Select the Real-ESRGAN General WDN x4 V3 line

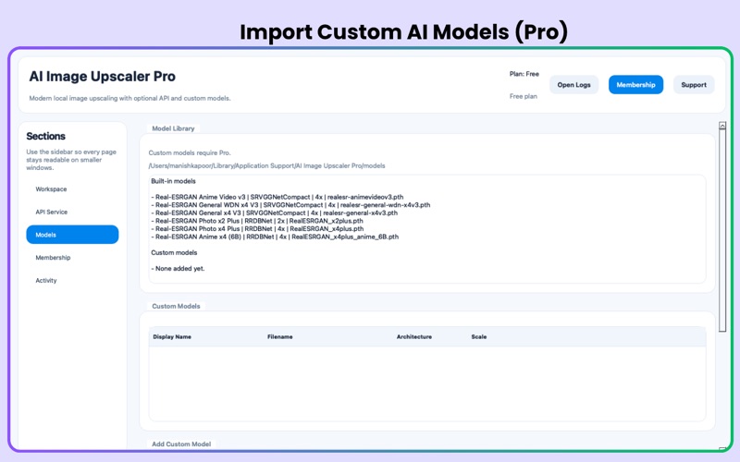(290, 205)
